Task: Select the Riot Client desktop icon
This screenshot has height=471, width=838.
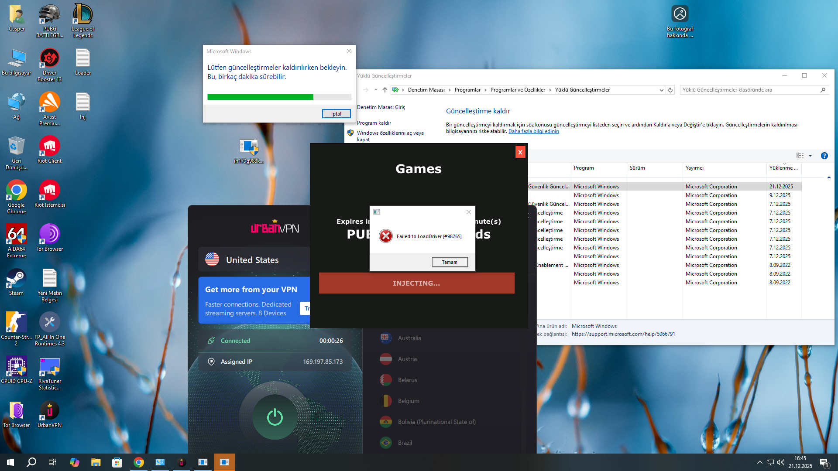Action: [x=49, y=150]
